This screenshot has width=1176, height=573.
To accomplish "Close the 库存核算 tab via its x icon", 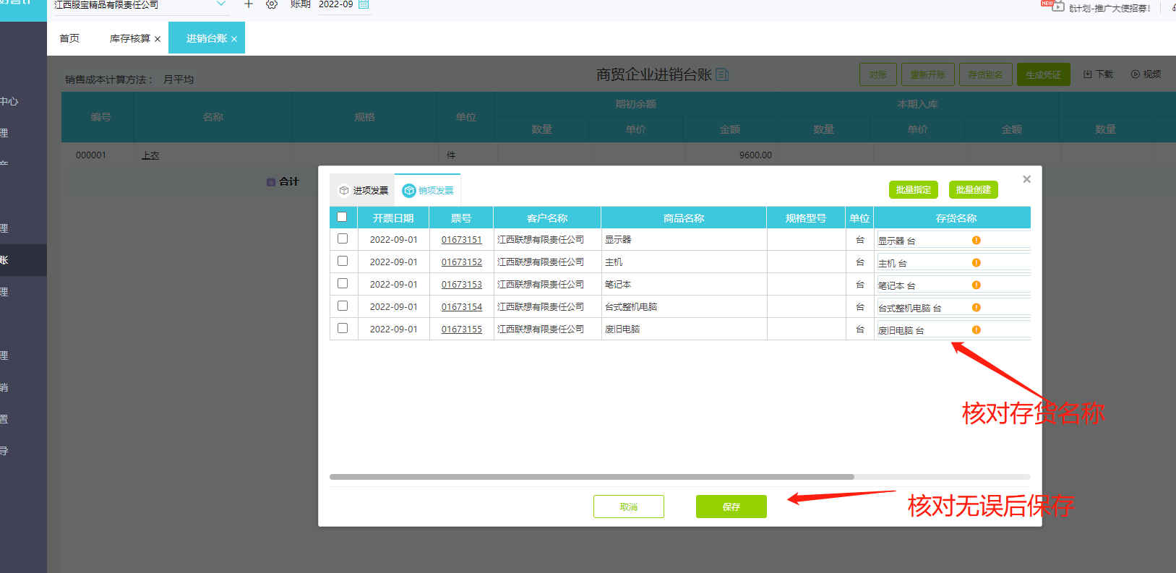I will point(158,39).
